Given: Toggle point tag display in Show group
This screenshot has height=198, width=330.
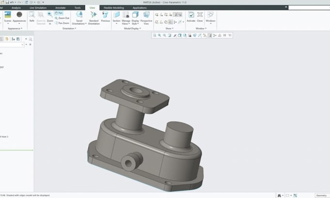Looking at the screenshot, I should click(166, 22).
